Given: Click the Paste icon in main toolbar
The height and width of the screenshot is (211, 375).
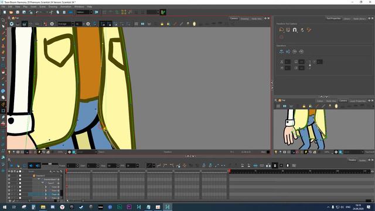Looking at the screenshot, I should [x=64, y=12].
